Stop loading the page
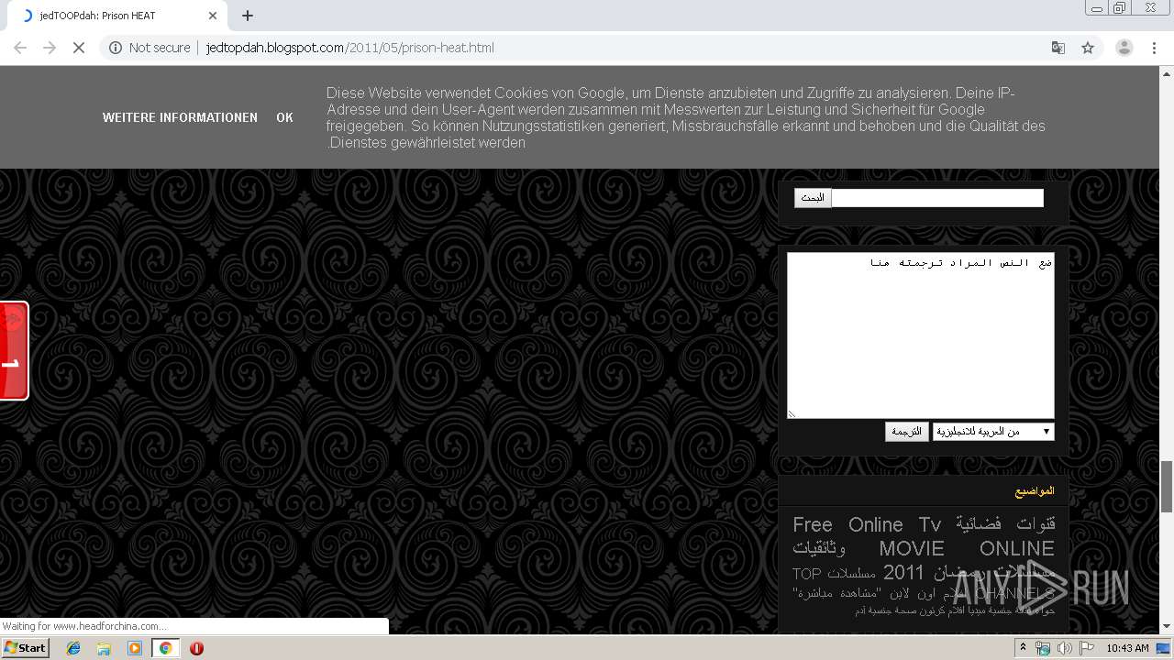 [79, 48]
